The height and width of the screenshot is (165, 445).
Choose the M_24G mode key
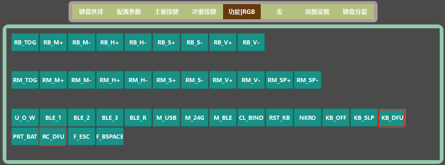[x=195, y=118]
